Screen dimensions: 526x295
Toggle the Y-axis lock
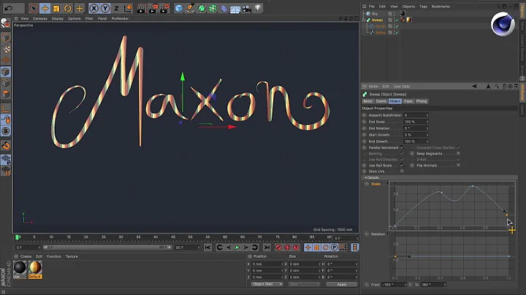105,8
